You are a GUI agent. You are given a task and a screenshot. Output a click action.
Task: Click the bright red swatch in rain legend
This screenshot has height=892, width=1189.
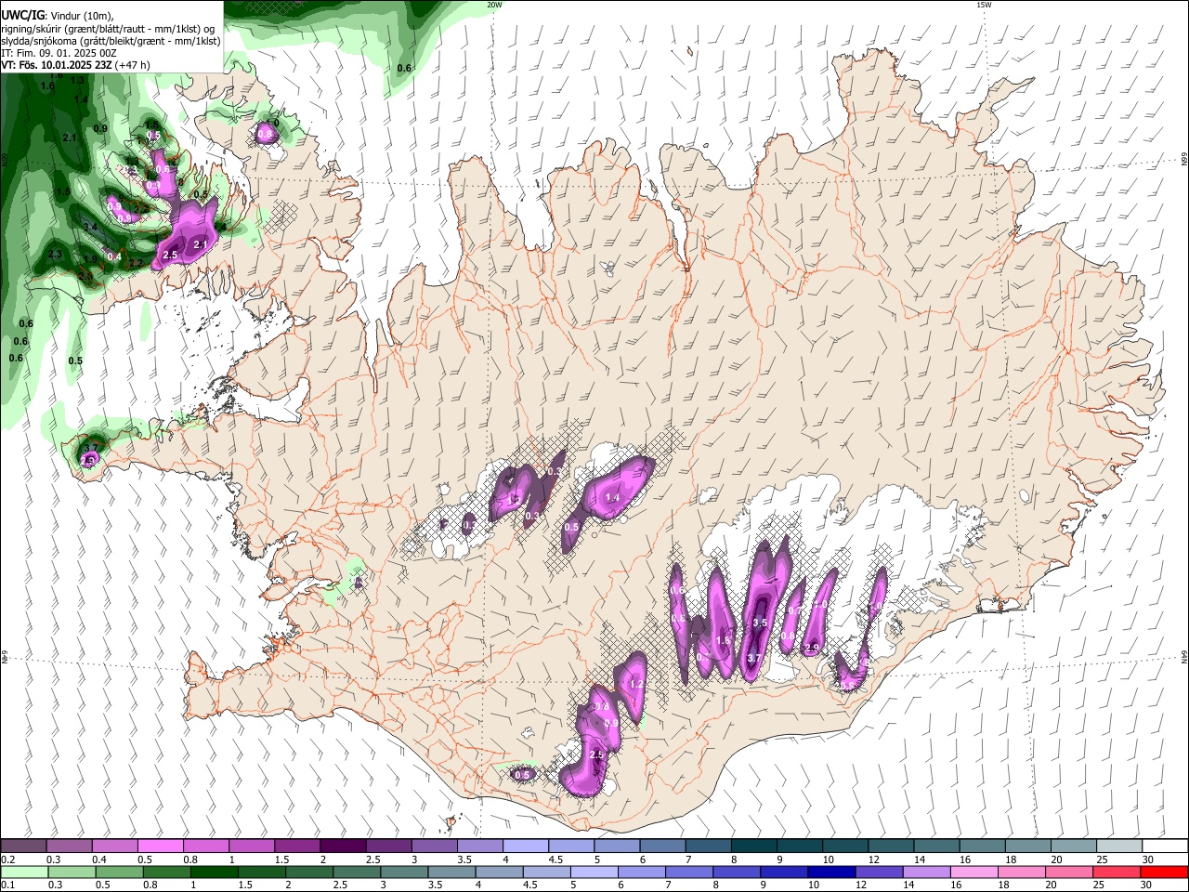(x=1164, y=872)
